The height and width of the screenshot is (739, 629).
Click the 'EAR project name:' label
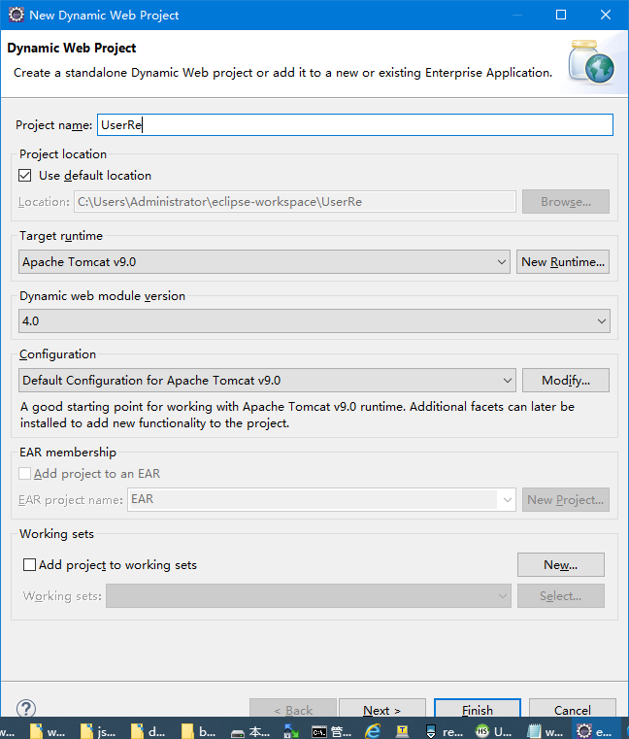[71, 499]
